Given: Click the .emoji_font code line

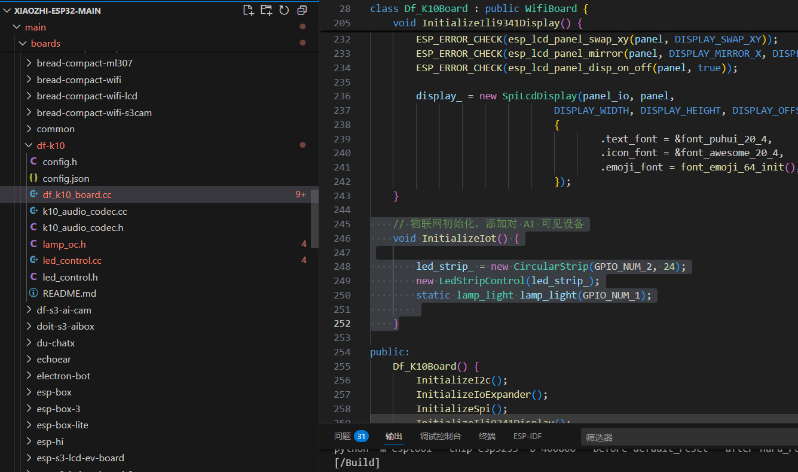Looking at the screenshot, I should click(699, 167).
